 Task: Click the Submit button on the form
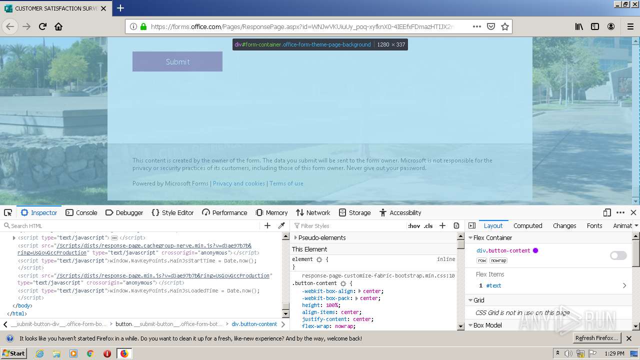[x=177, y=61]
